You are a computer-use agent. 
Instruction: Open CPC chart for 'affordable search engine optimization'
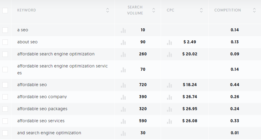point(169,54)
